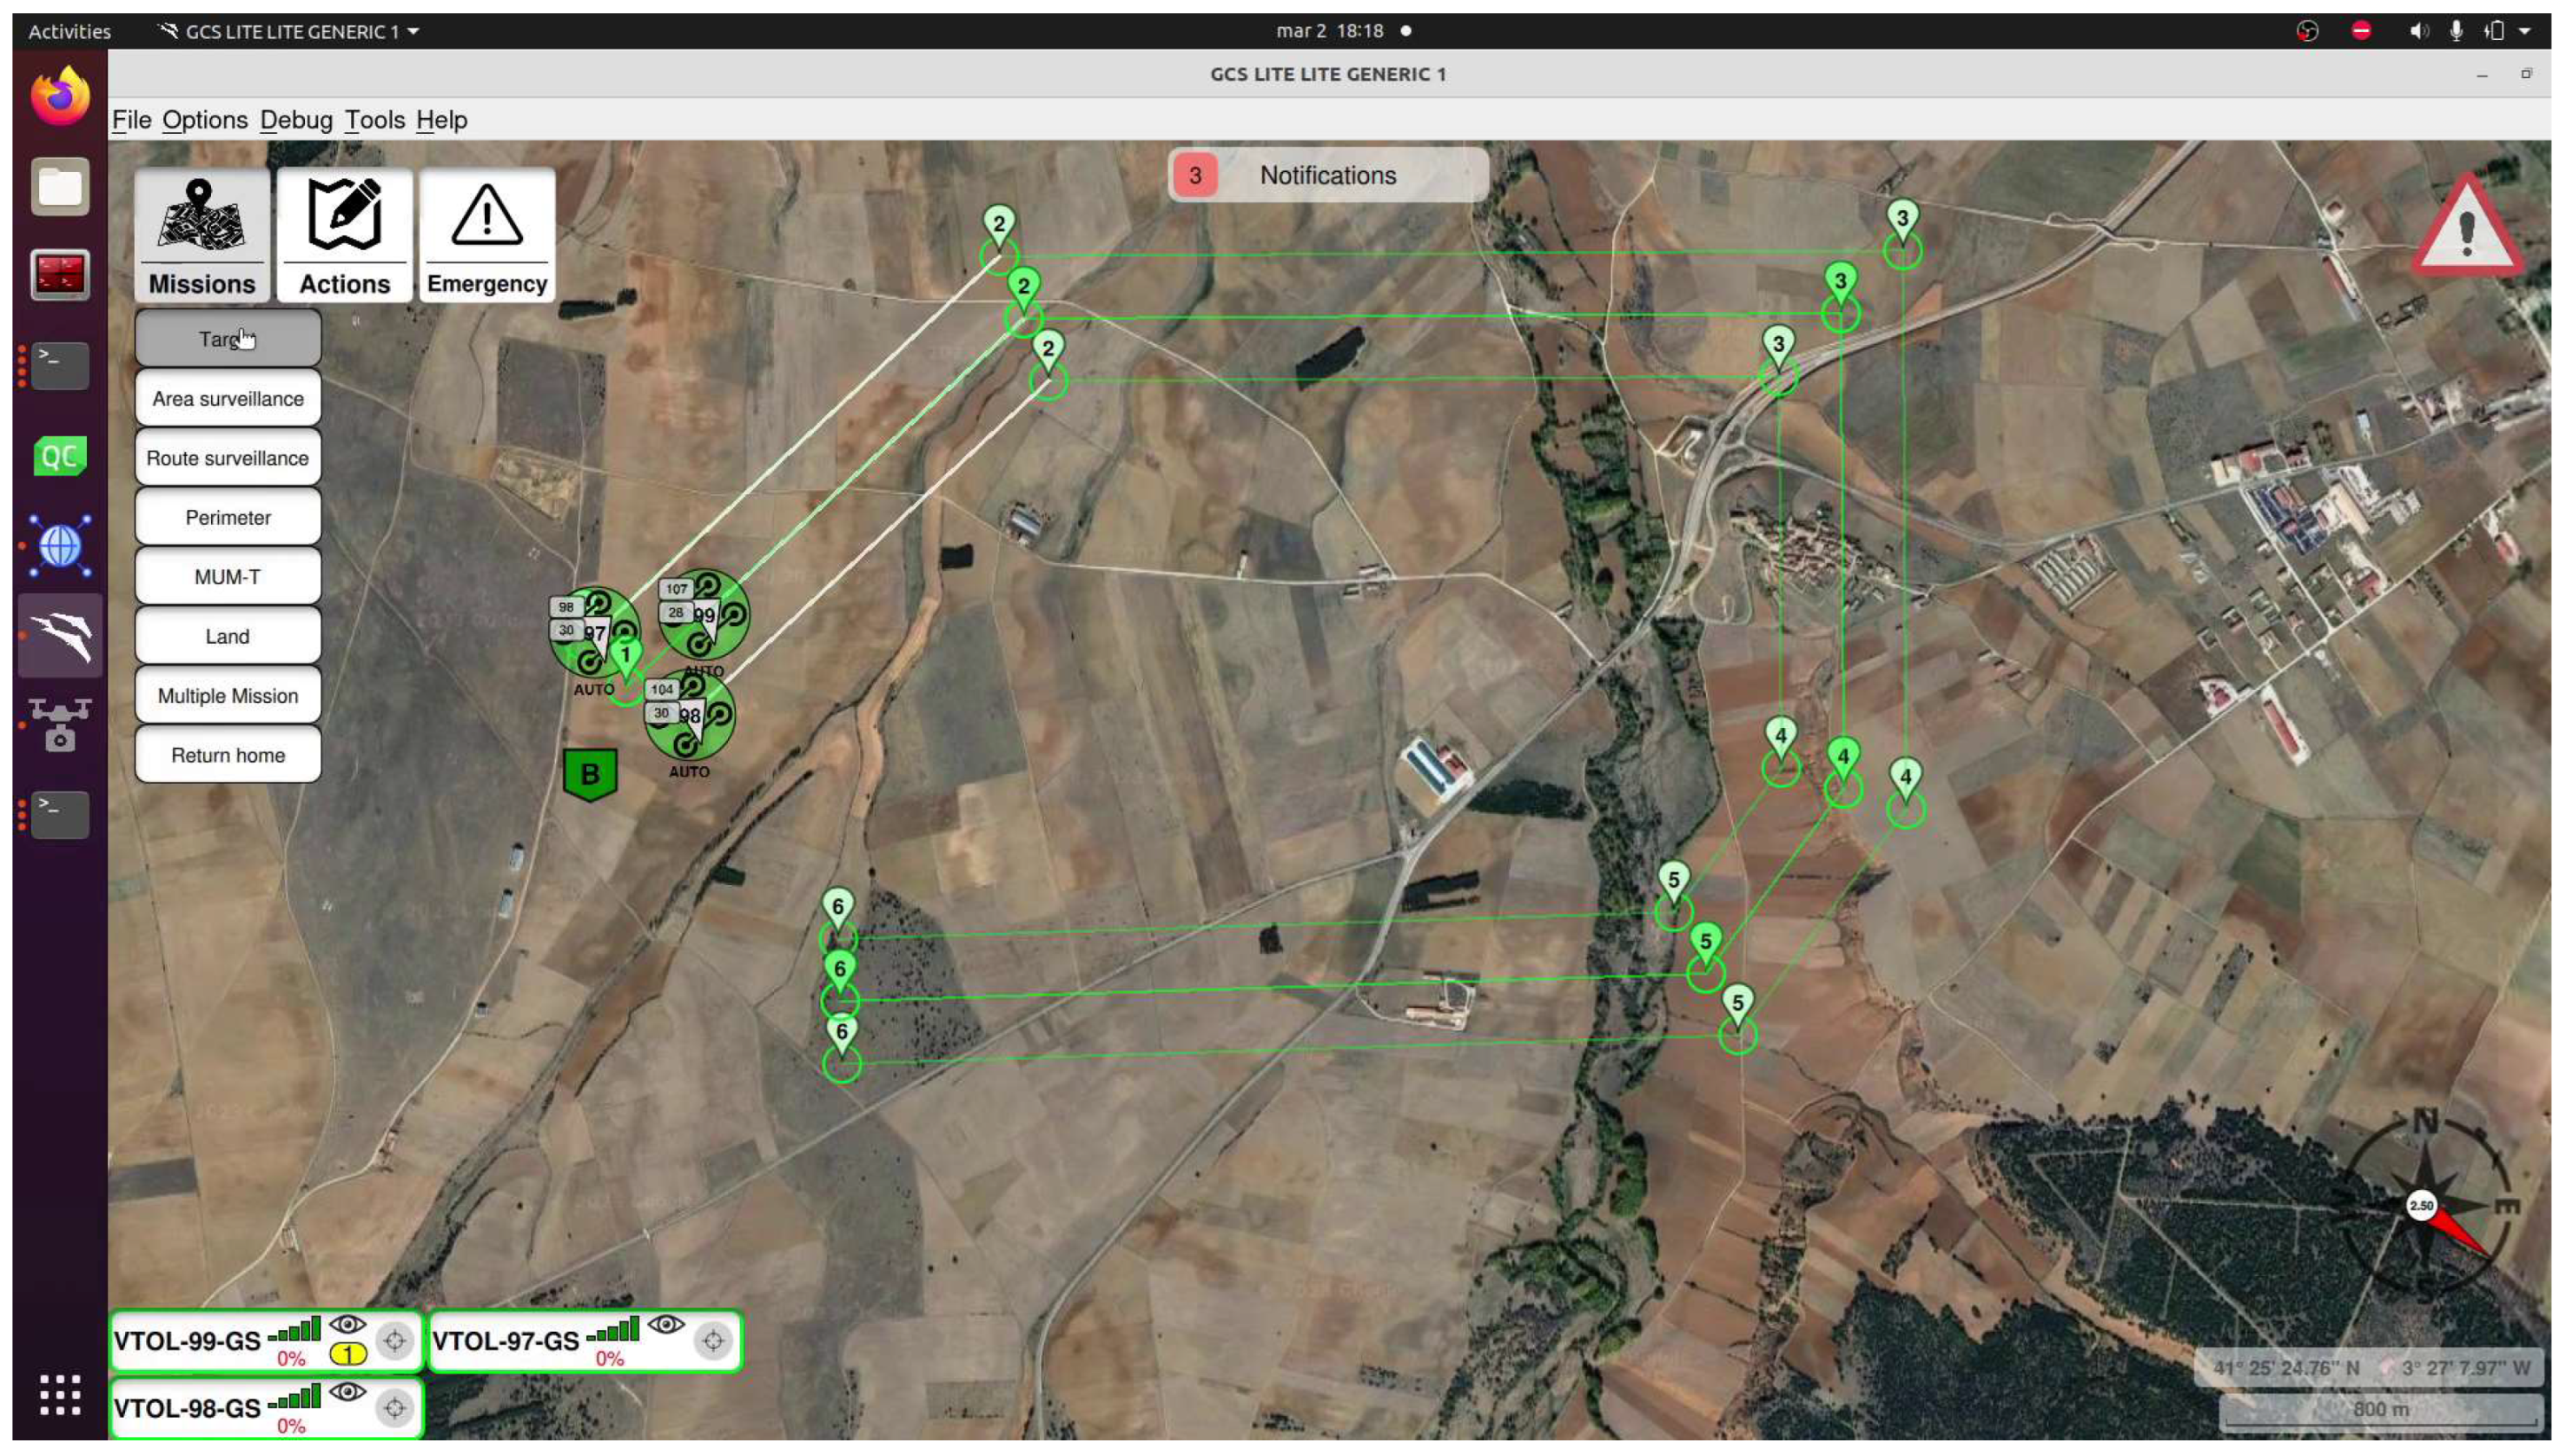This screenshot has height=1456, width=2566.
Task: Click the green B base marker
Action: coord(590,774)
